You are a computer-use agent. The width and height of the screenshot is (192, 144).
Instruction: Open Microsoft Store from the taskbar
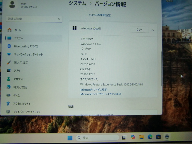tap(158, 137)
